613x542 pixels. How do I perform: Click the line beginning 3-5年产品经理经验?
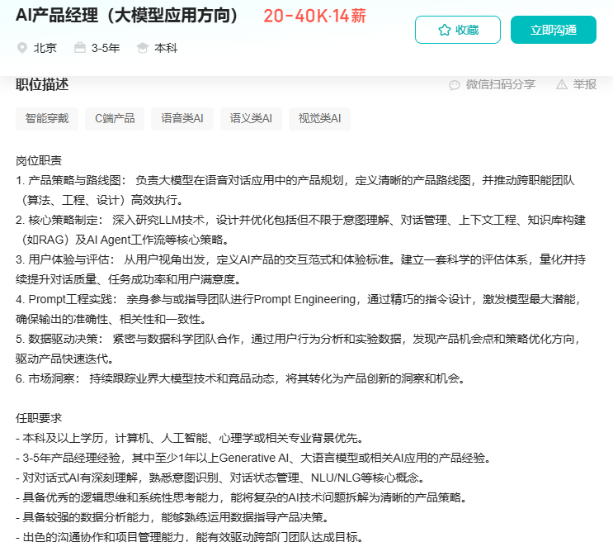tap(253, 458)
